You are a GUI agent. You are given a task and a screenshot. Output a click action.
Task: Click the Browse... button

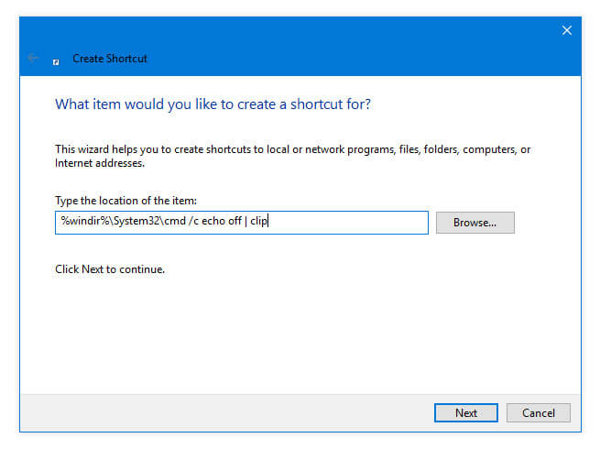coord(475,223)
